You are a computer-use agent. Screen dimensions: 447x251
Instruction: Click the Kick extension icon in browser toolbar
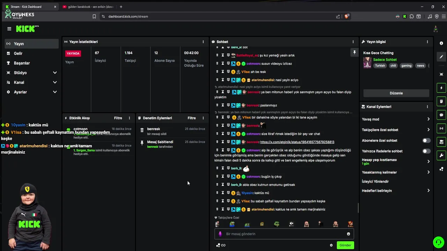(404, 16)
